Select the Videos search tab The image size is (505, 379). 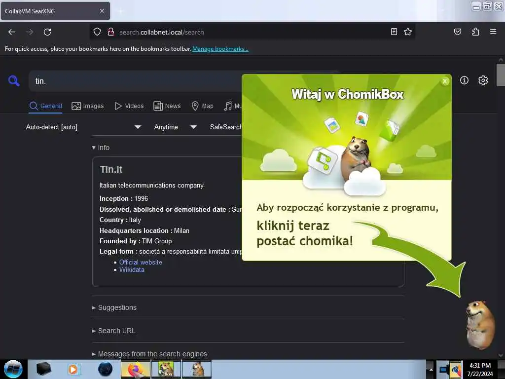point(129,106)
